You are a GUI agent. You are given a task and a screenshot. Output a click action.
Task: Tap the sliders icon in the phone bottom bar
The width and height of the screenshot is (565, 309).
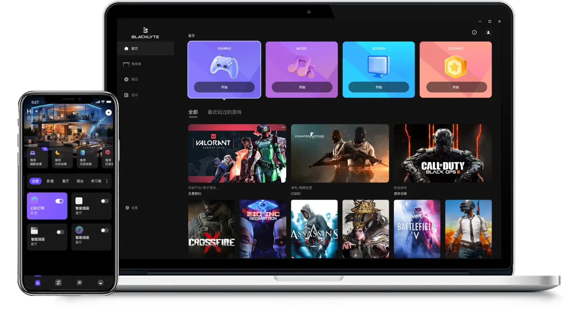pyautogui.click(x=58, y=282)
